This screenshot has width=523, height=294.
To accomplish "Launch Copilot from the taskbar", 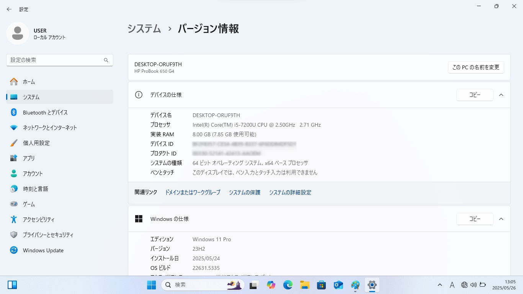I will (271, 285).
